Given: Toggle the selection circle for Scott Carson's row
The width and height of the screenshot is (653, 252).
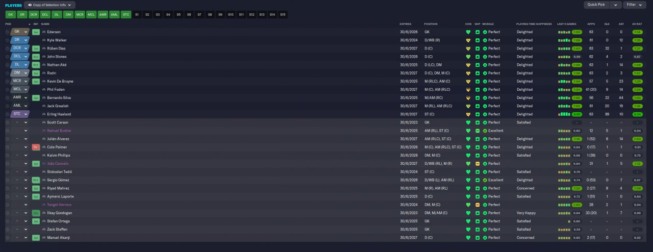Looking at the screenshot, I should pos(7,122).
